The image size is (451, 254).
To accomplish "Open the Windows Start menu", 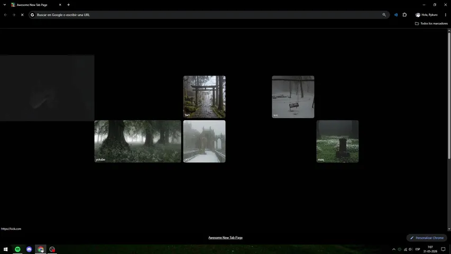I will pos(5,249).
